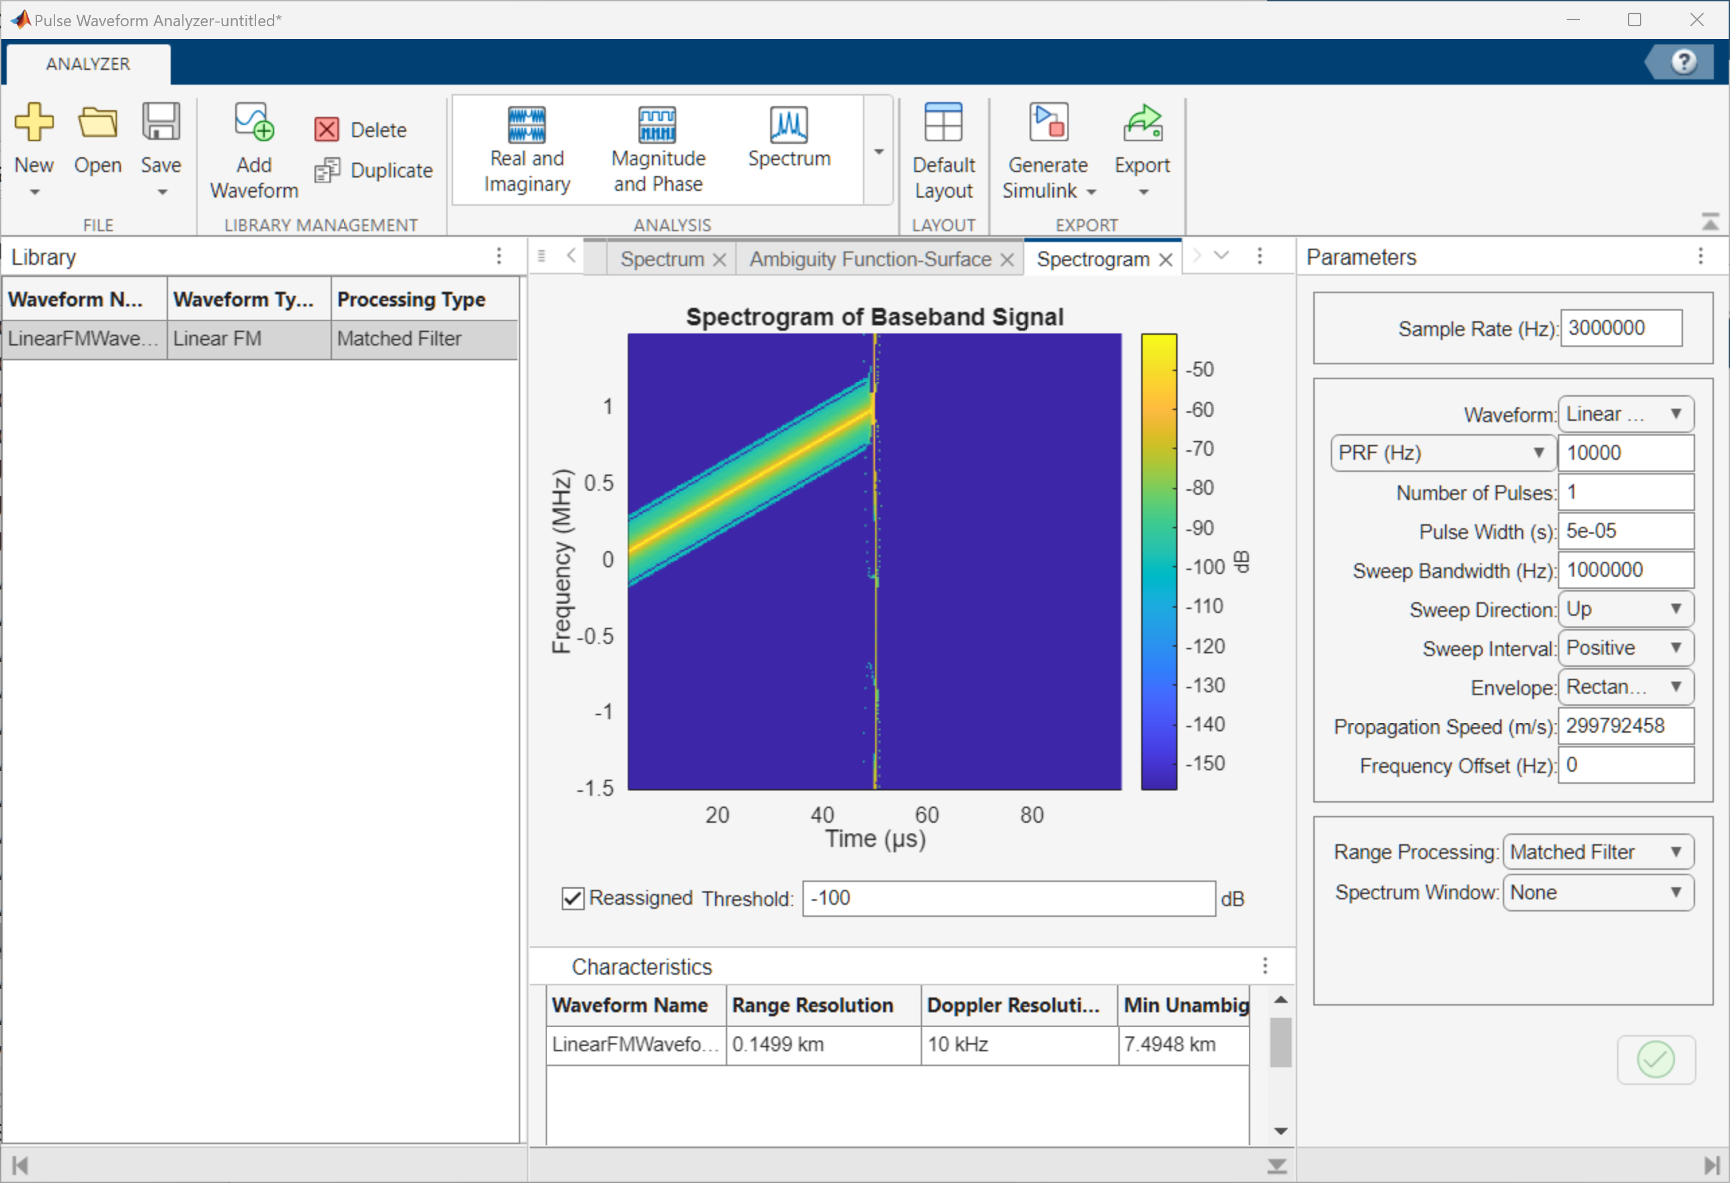The image size is (1730, 1183).
Task: Open the help question mark icon
Action: point(1683,62)
